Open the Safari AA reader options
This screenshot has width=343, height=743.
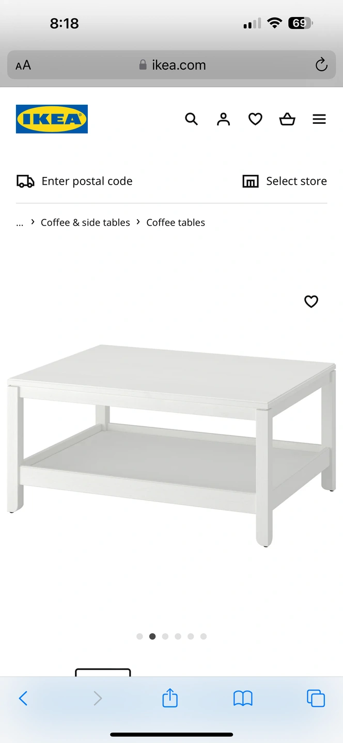coord(23,65)
